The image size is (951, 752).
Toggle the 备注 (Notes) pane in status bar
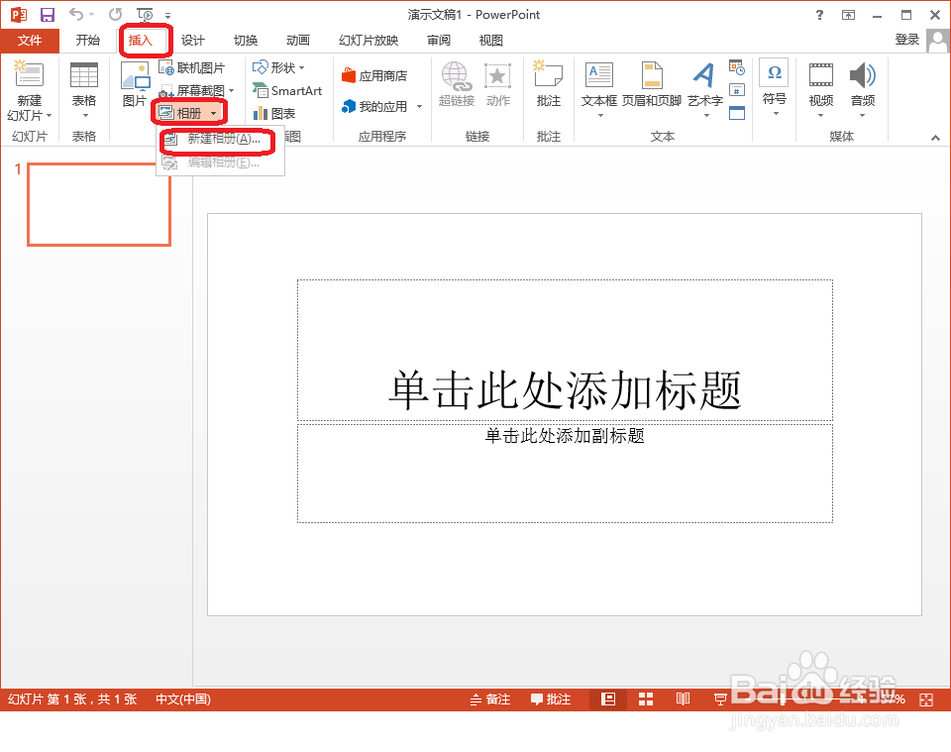pos(490,699)
